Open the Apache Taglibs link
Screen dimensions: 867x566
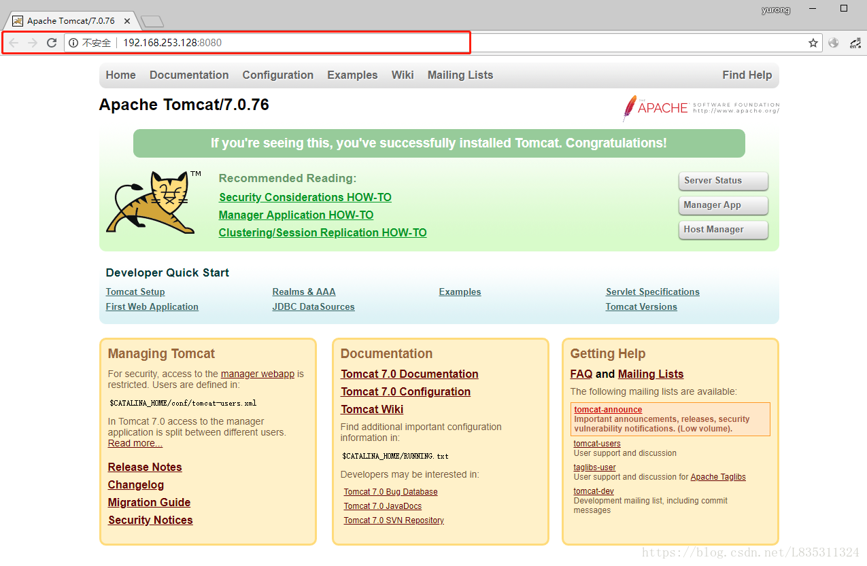pos(718,477)
